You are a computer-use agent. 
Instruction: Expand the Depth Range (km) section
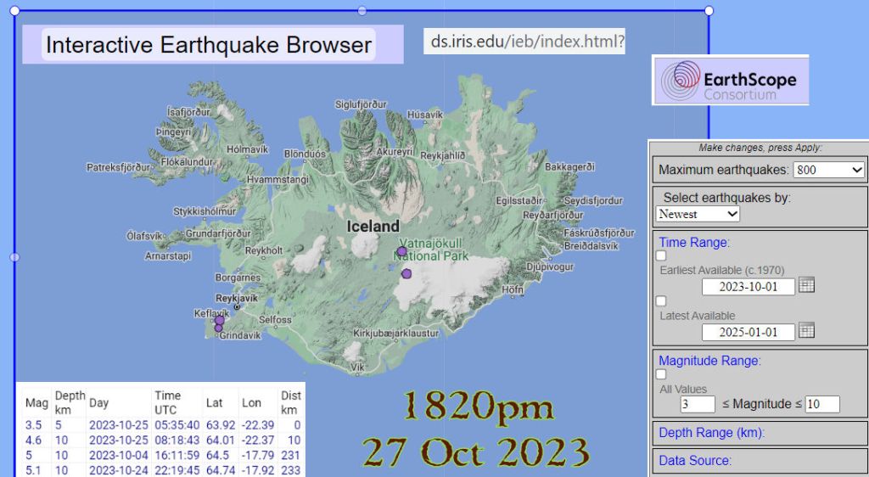click(711, 433)
